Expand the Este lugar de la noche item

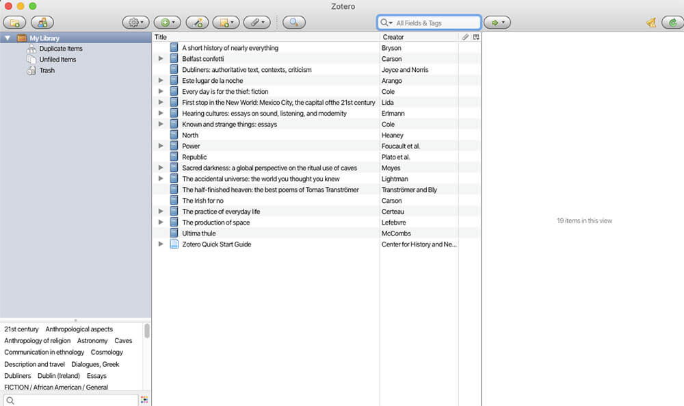tap(161, 80)
